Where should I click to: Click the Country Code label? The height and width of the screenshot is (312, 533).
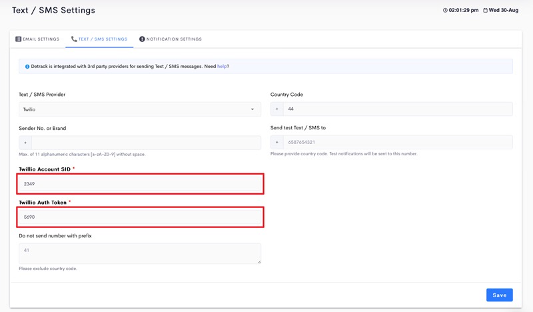pyautogui.click(x=286, y=95)
